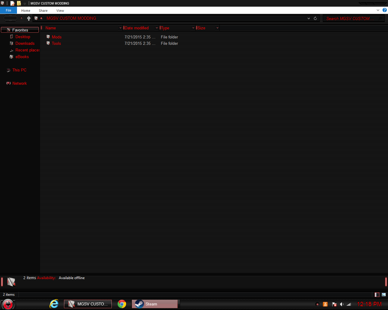Open the Date modified column filter dropdown

coord(157,28)
